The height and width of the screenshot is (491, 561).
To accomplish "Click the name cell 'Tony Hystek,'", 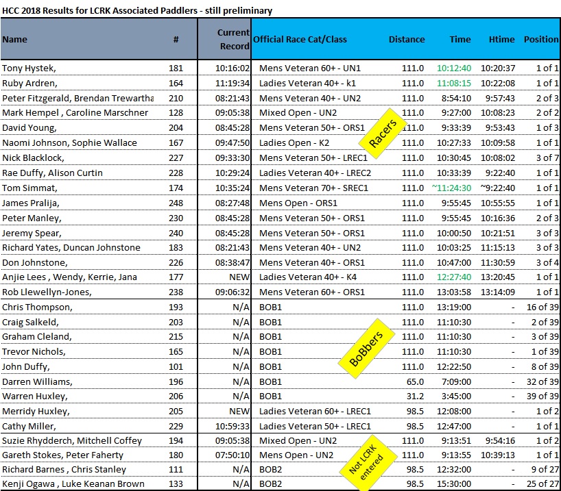I will pyautogui.click(x=29, y=68).
